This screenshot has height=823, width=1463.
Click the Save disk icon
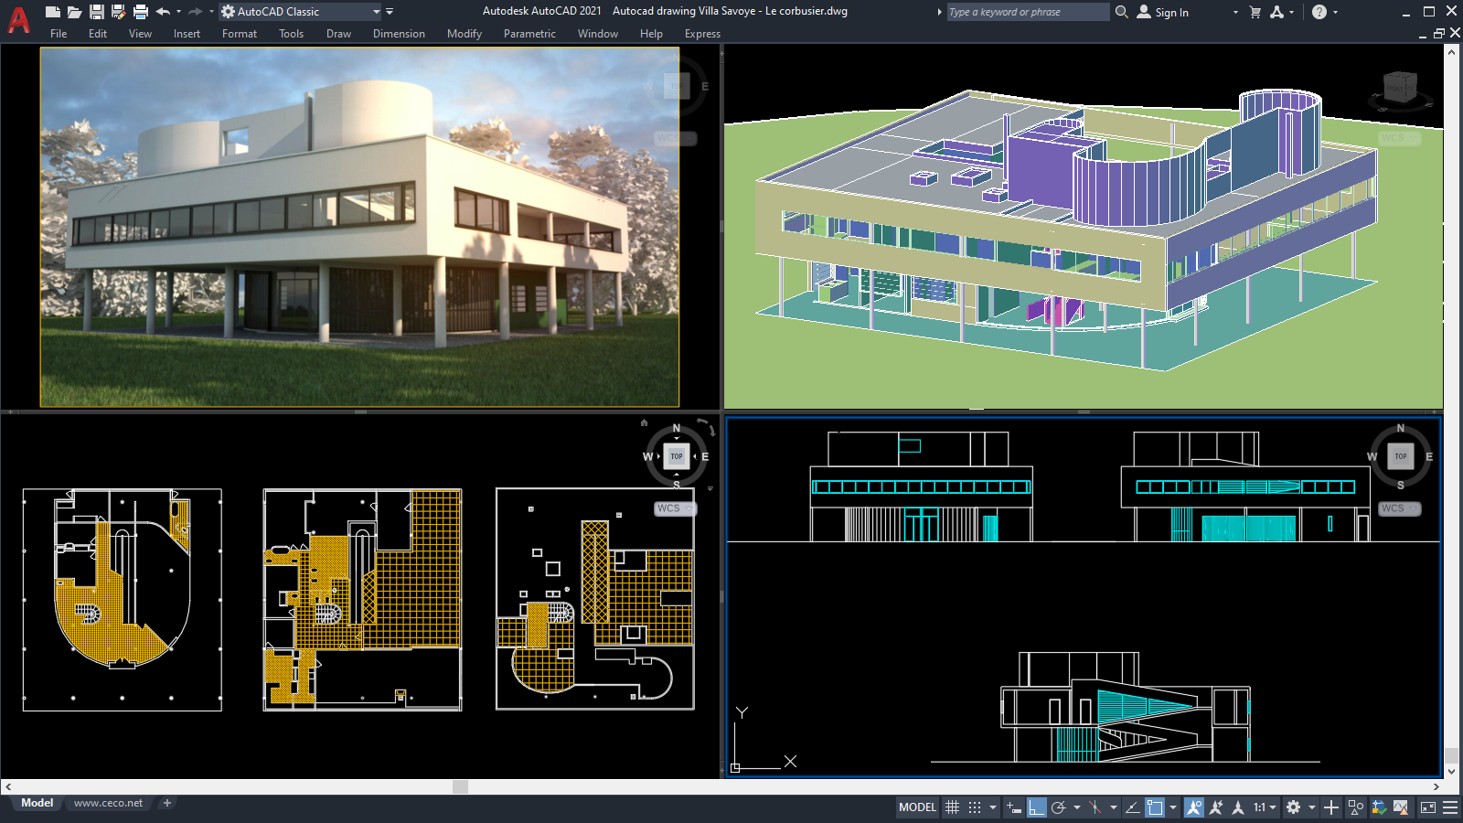(x=96, y=12)
